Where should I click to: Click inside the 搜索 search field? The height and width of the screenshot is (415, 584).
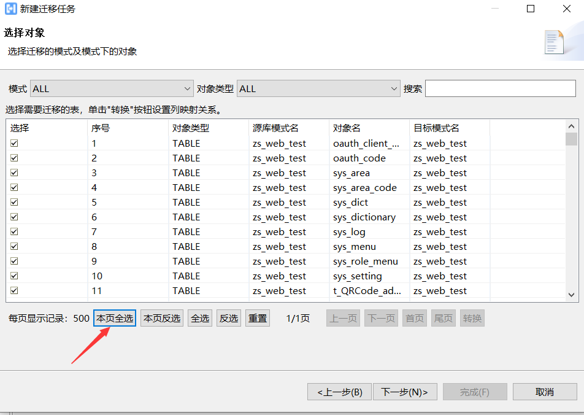pyautogui.click(x=500, y=88)
